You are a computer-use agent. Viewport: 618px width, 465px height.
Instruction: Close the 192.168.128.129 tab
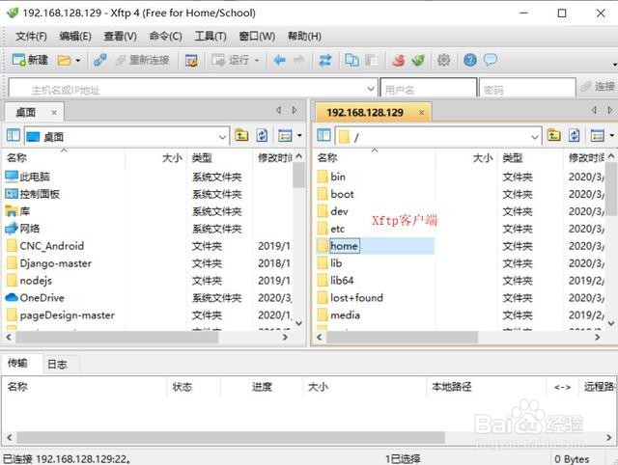pos(421,113)
